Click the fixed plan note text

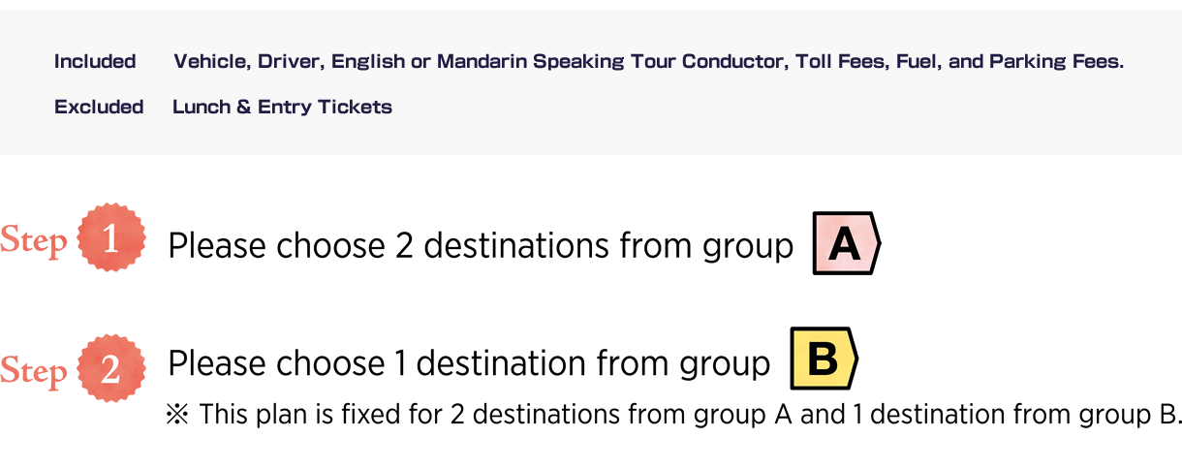click(x=691, y=415)
